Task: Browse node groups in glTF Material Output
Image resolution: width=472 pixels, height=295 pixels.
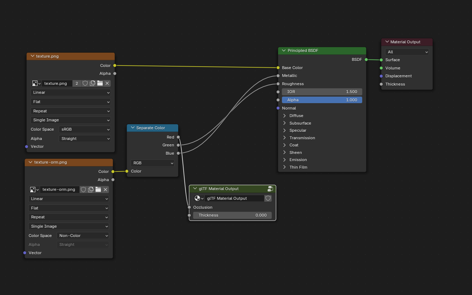Action: (199, 198)
